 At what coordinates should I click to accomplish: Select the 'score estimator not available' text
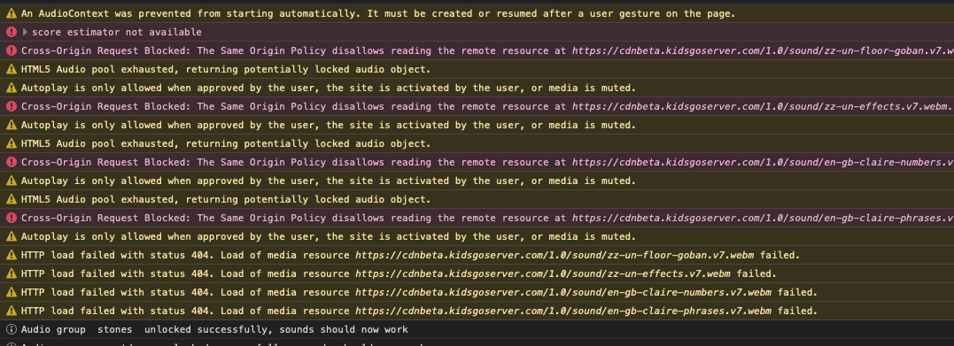pyautogui.click(x=117, y=32)
